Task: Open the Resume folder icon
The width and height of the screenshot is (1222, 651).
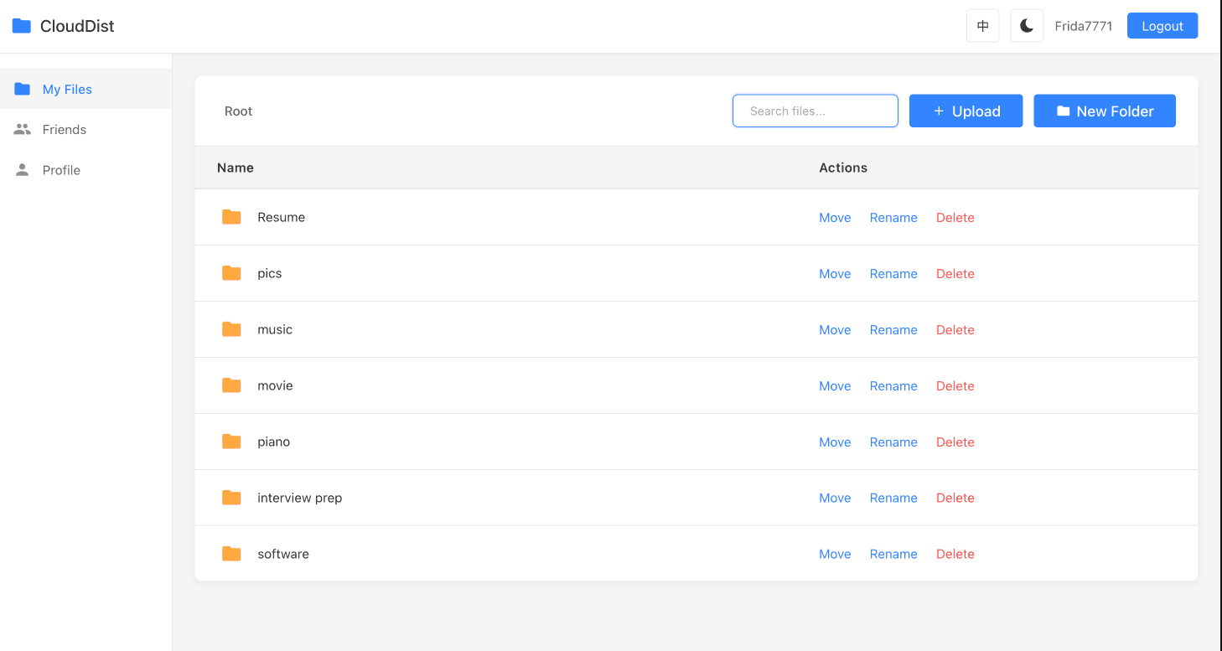Action: (x=231, y=217)
